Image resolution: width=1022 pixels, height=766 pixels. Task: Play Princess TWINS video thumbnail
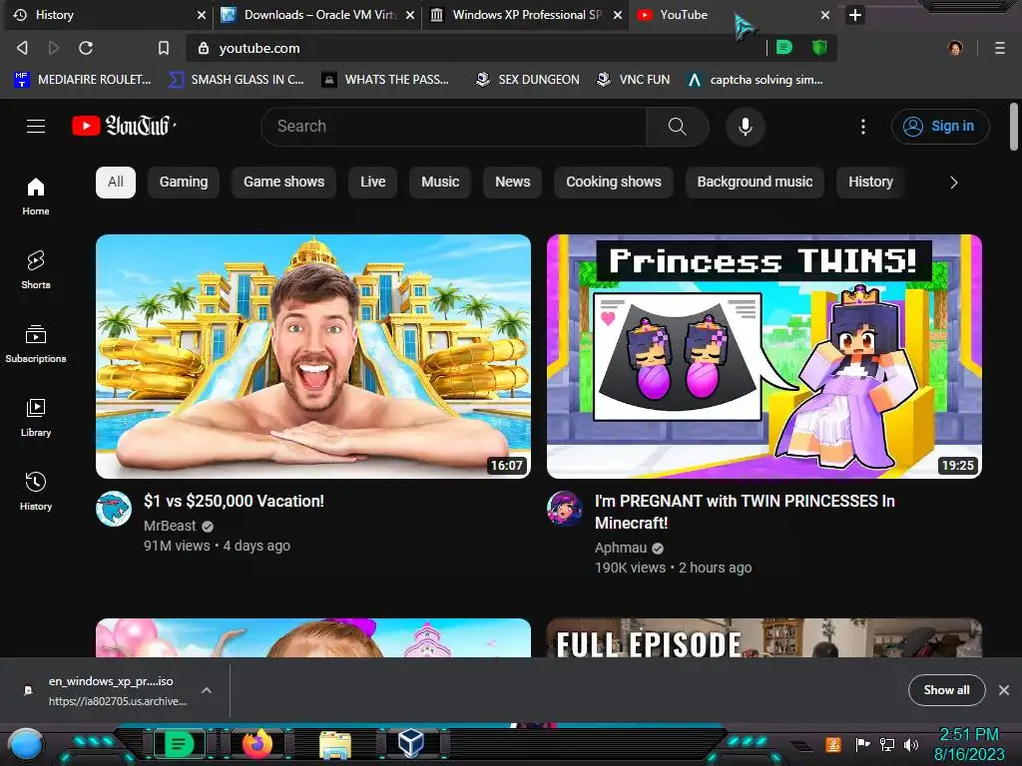[x=765, y=356]
